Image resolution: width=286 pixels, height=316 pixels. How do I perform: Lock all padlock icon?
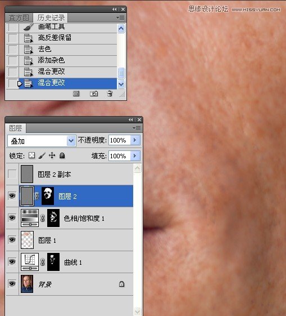62,155
